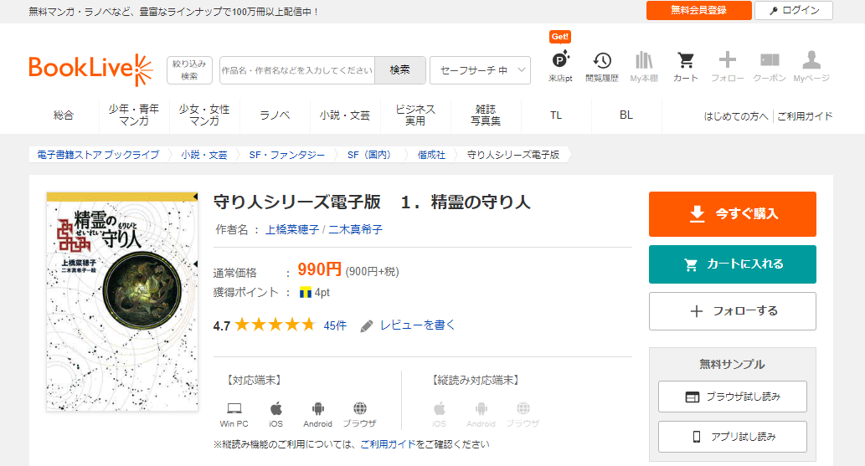865x466 pixels.
Task: Go to 電子書籍ストア ブックライブ breadcrumb
Action: click(98, 155)
